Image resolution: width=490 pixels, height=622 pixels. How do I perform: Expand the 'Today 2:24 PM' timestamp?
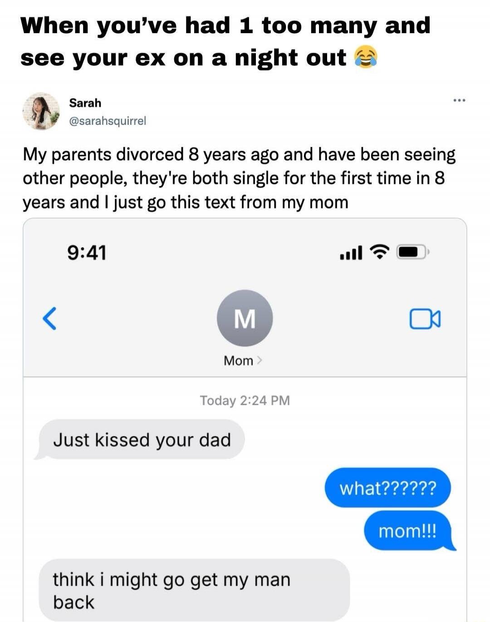pos(245,400)
